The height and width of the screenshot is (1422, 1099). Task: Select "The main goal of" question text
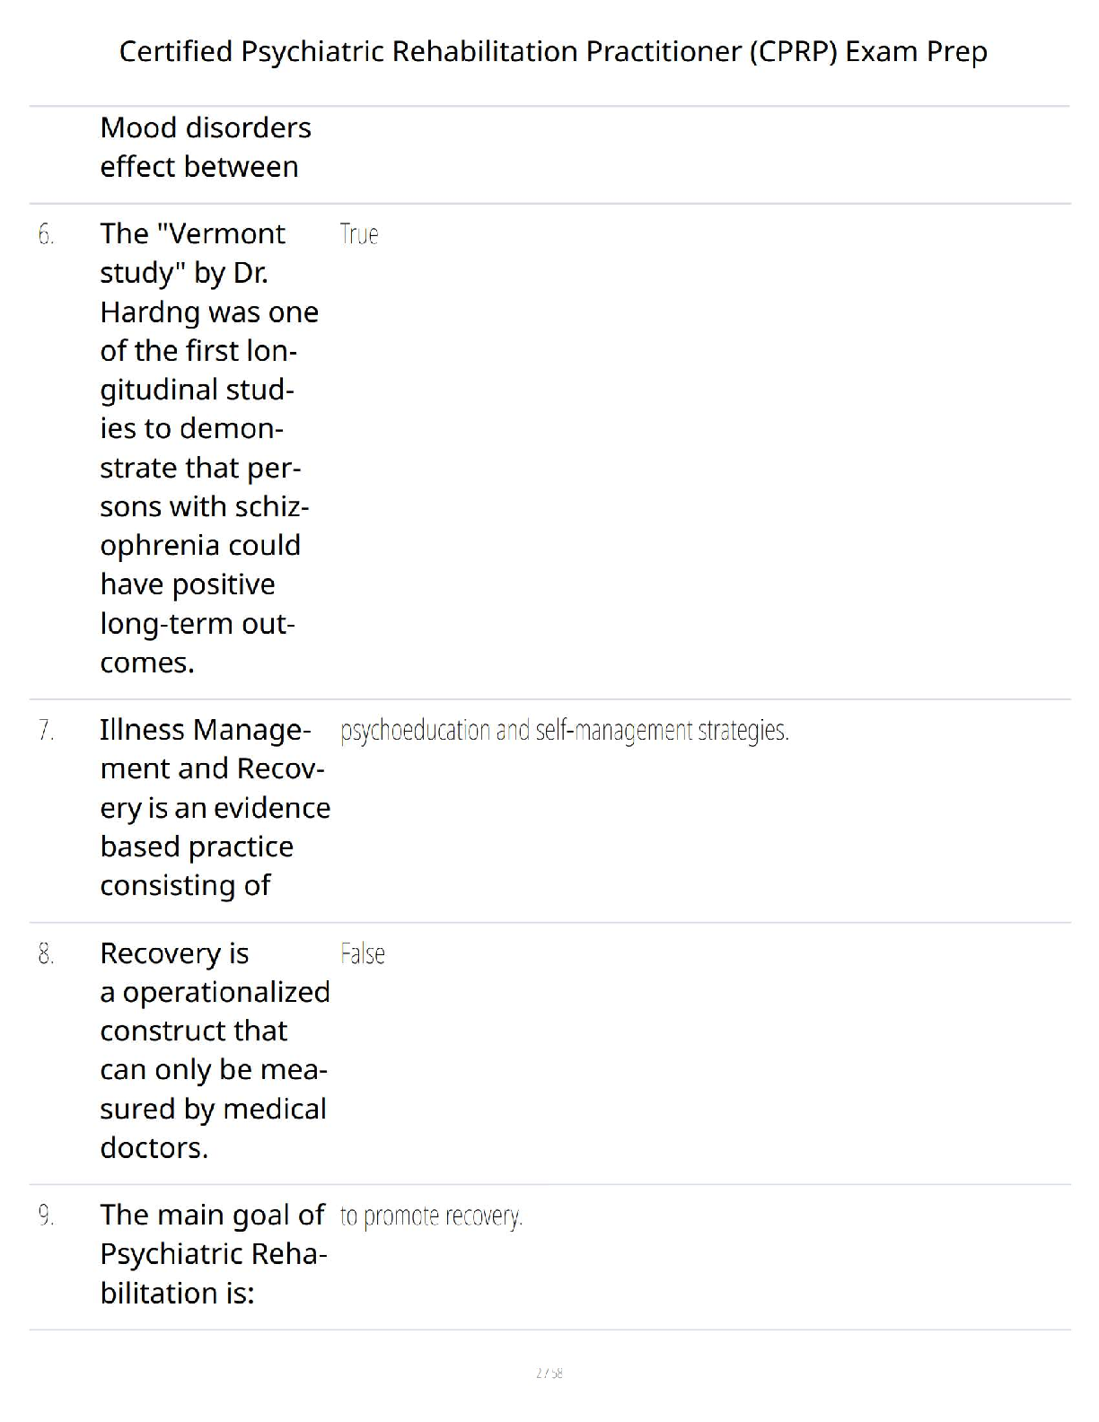(x=212, y=1215)
